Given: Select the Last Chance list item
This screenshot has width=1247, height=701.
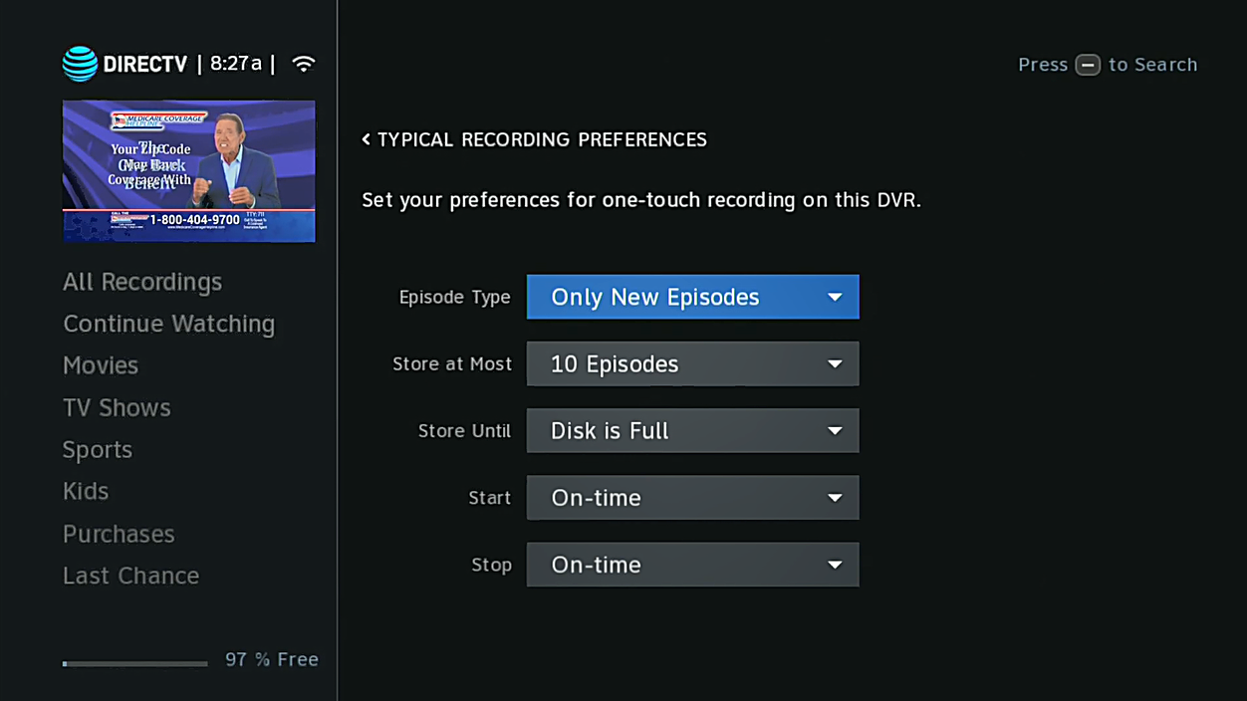Looking at the screenshot, I should click(x=130, y=576).
